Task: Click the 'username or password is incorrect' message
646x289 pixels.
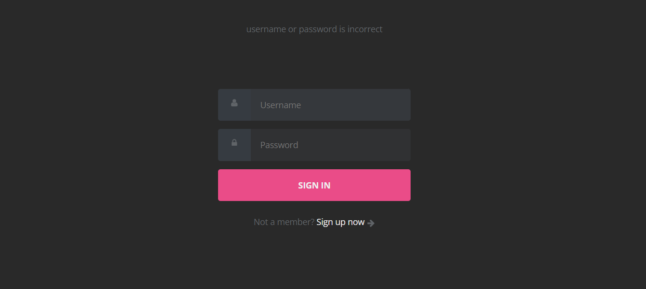Action: [314, 29]
